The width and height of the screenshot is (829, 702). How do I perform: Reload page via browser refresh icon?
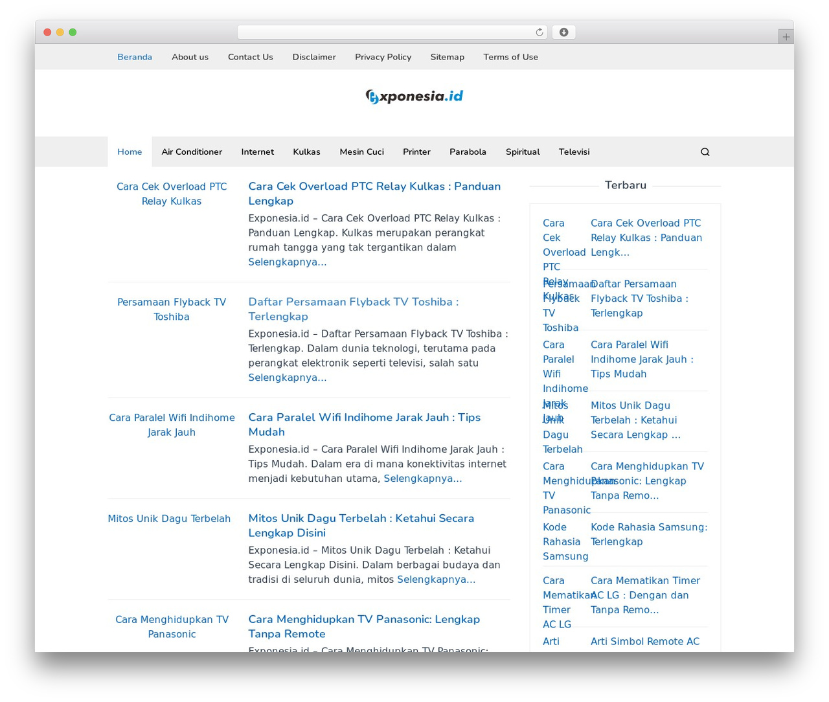(x=539, y=32)
